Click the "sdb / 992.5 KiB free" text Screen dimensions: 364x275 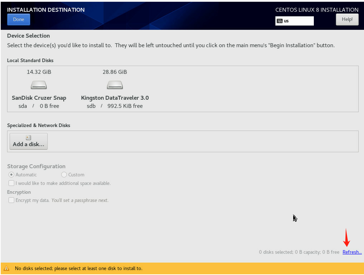click(x=115, y=106)
